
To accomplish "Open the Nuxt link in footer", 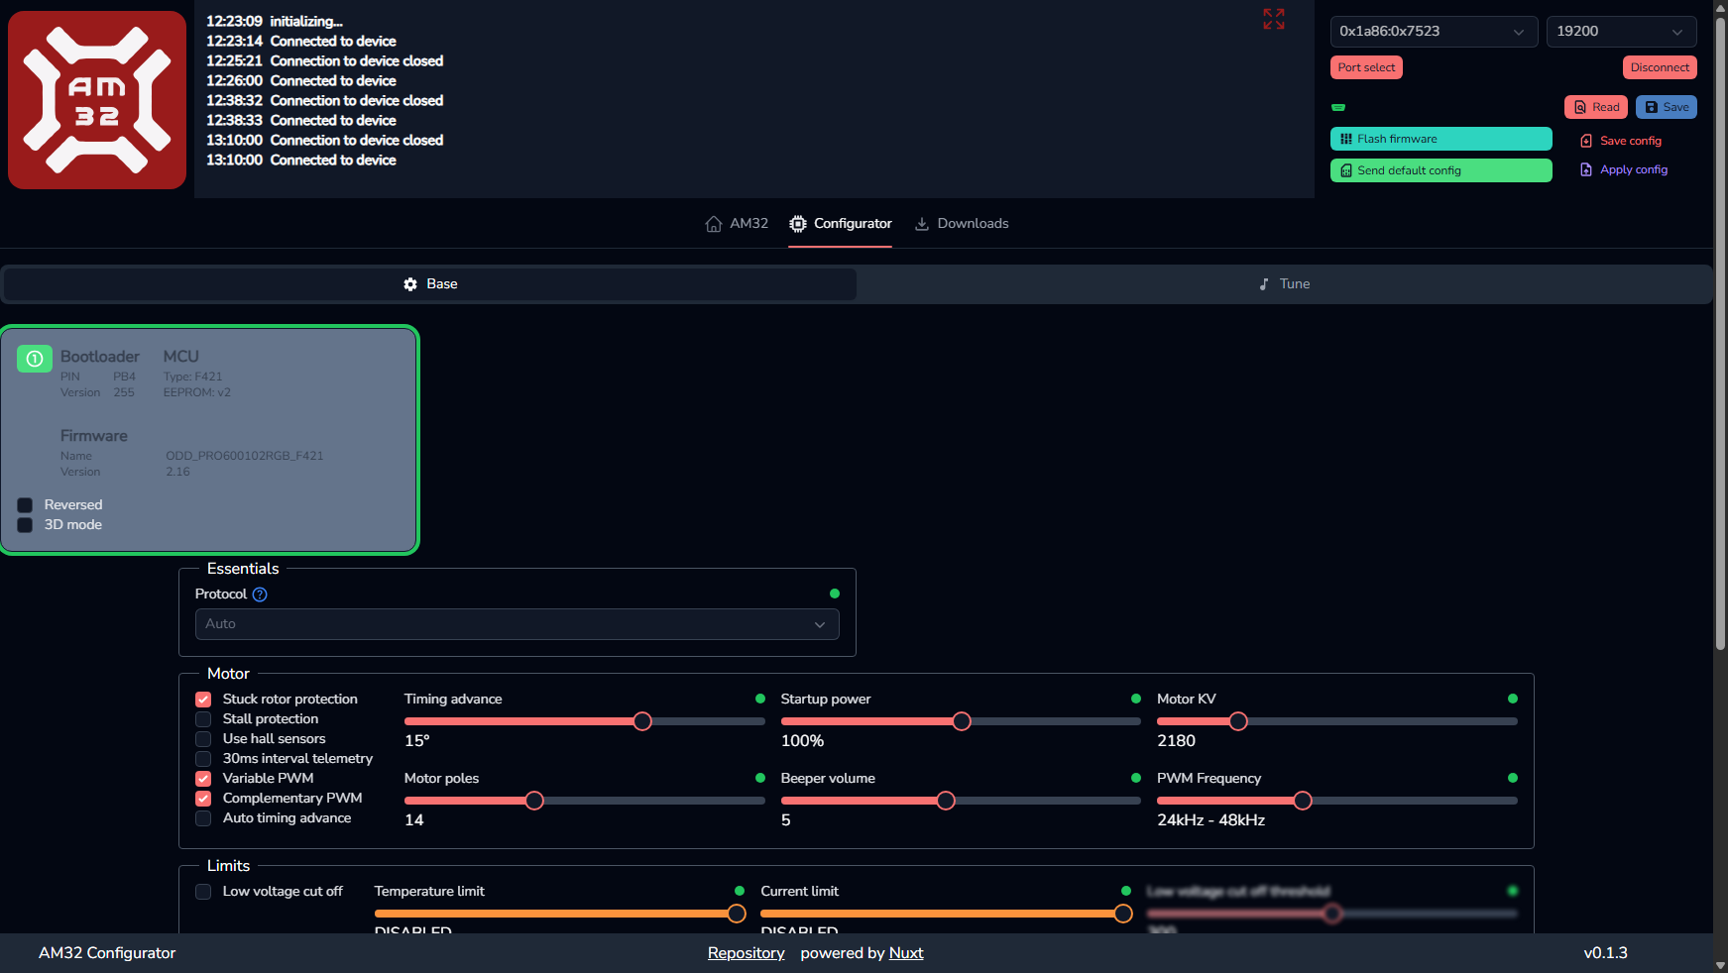I will [x=906, y=953].
